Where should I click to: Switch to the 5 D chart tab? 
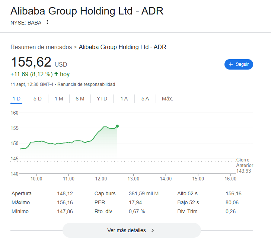click(38, 99)
